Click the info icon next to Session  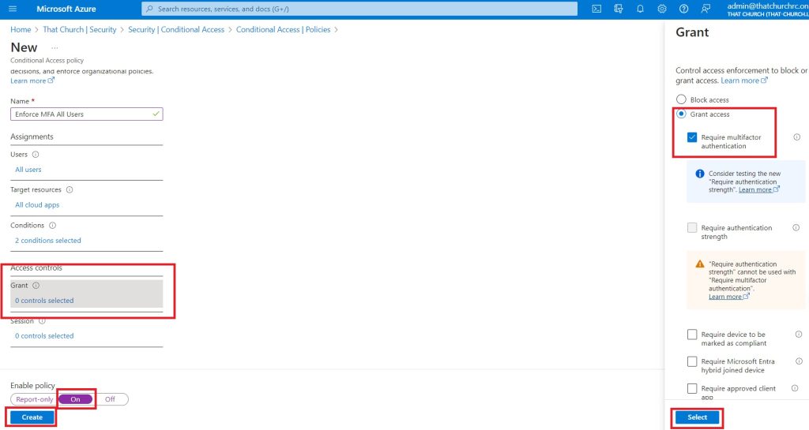click(x=42, y=321)
